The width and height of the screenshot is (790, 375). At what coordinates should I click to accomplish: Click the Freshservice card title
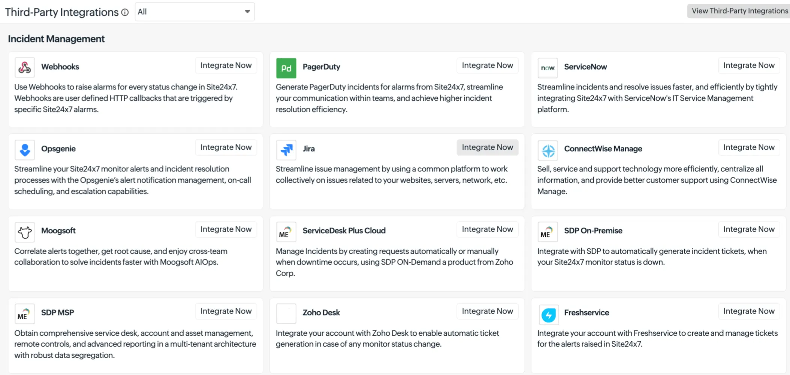(587, 312)
